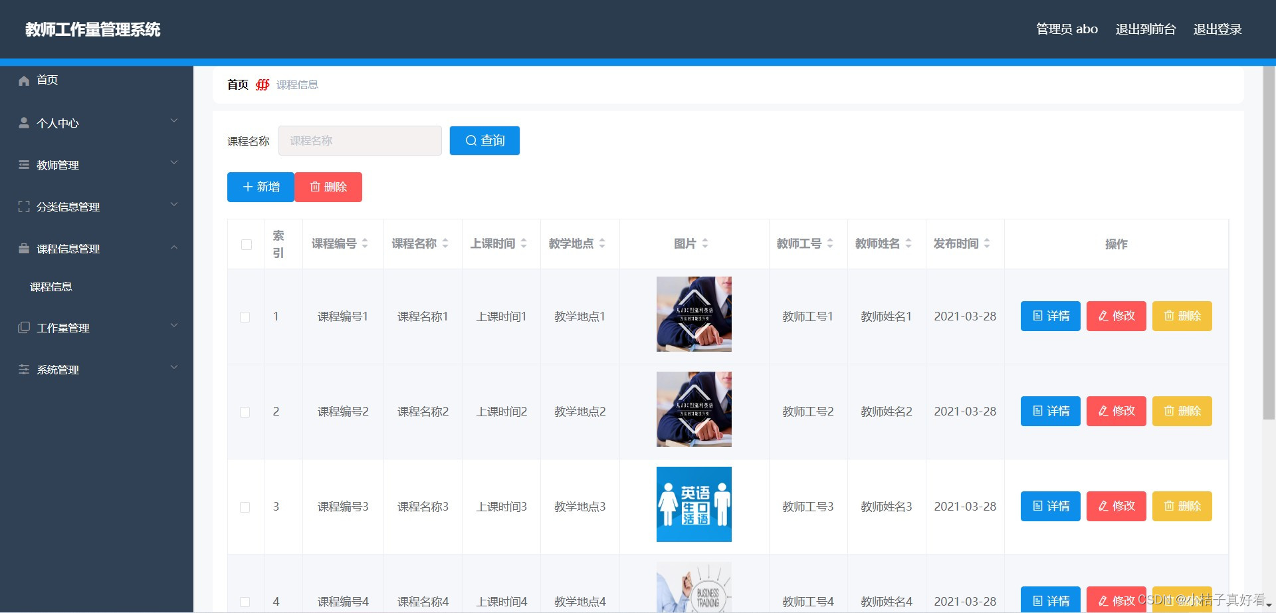Viewport: 1276px width, 613px height.
Task: Click yellow 删除 for 课程编号1
Action: [x=1182, y=316]
